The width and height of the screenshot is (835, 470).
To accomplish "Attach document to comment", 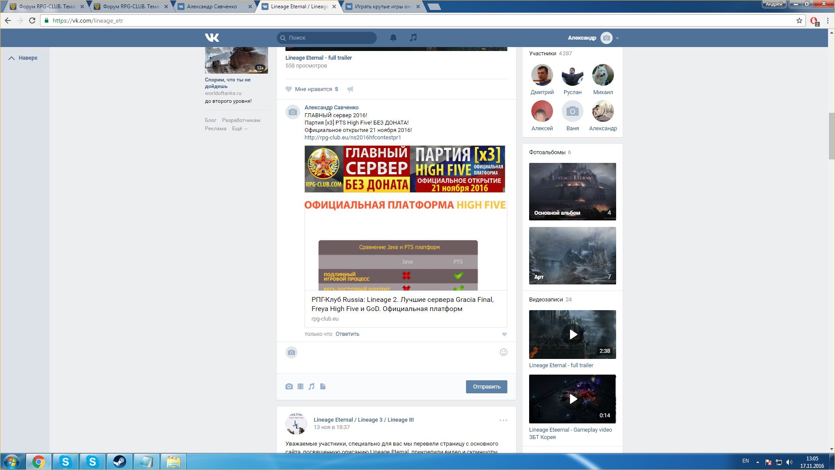I will point(323,386).
